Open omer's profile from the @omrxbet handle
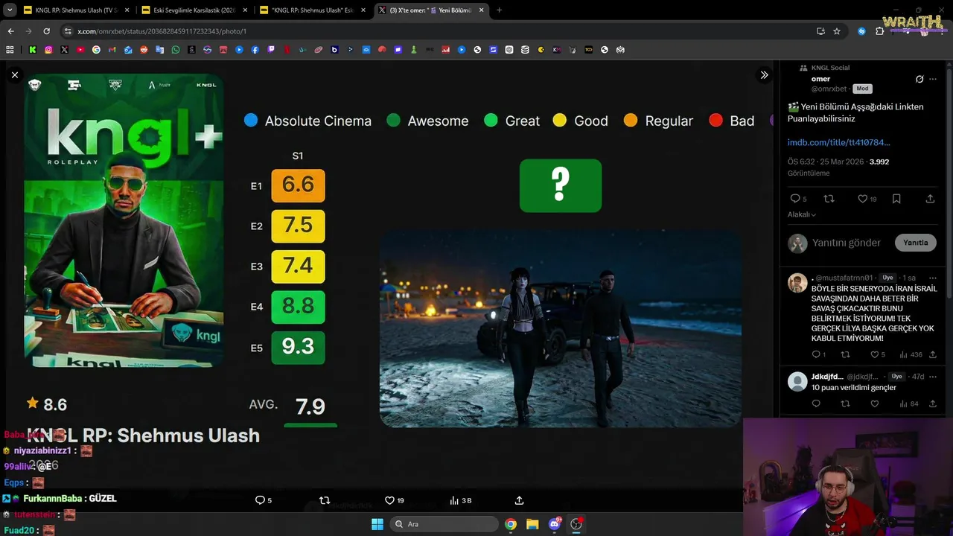 click(829, 89)
